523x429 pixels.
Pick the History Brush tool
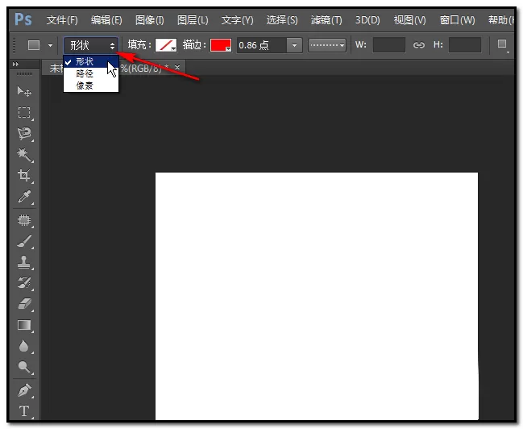24,283
